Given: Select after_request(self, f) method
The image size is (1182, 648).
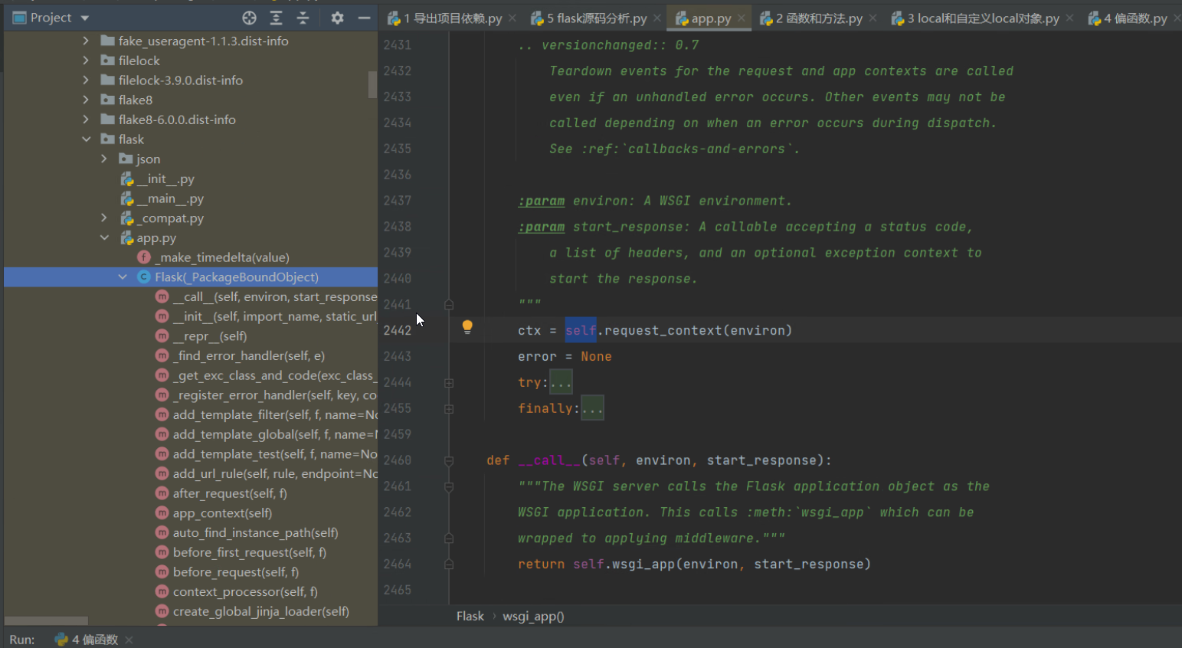Looking at the screenshot, I should click(x=221, y=493).
